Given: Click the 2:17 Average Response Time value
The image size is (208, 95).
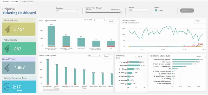Looking at the screenshot, I should coord(17,87).
